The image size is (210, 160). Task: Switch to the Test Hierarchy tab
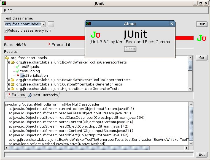coord(43,95)
